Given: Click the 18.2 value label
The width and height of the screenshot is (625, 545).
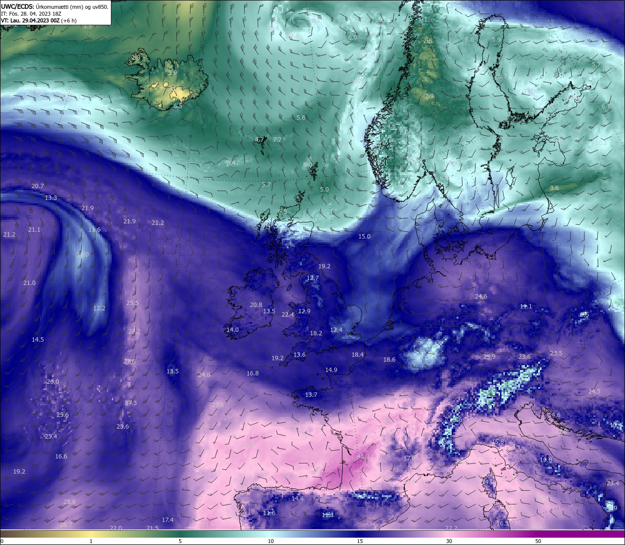Looking at the screenshot, I should click(316, 333).
